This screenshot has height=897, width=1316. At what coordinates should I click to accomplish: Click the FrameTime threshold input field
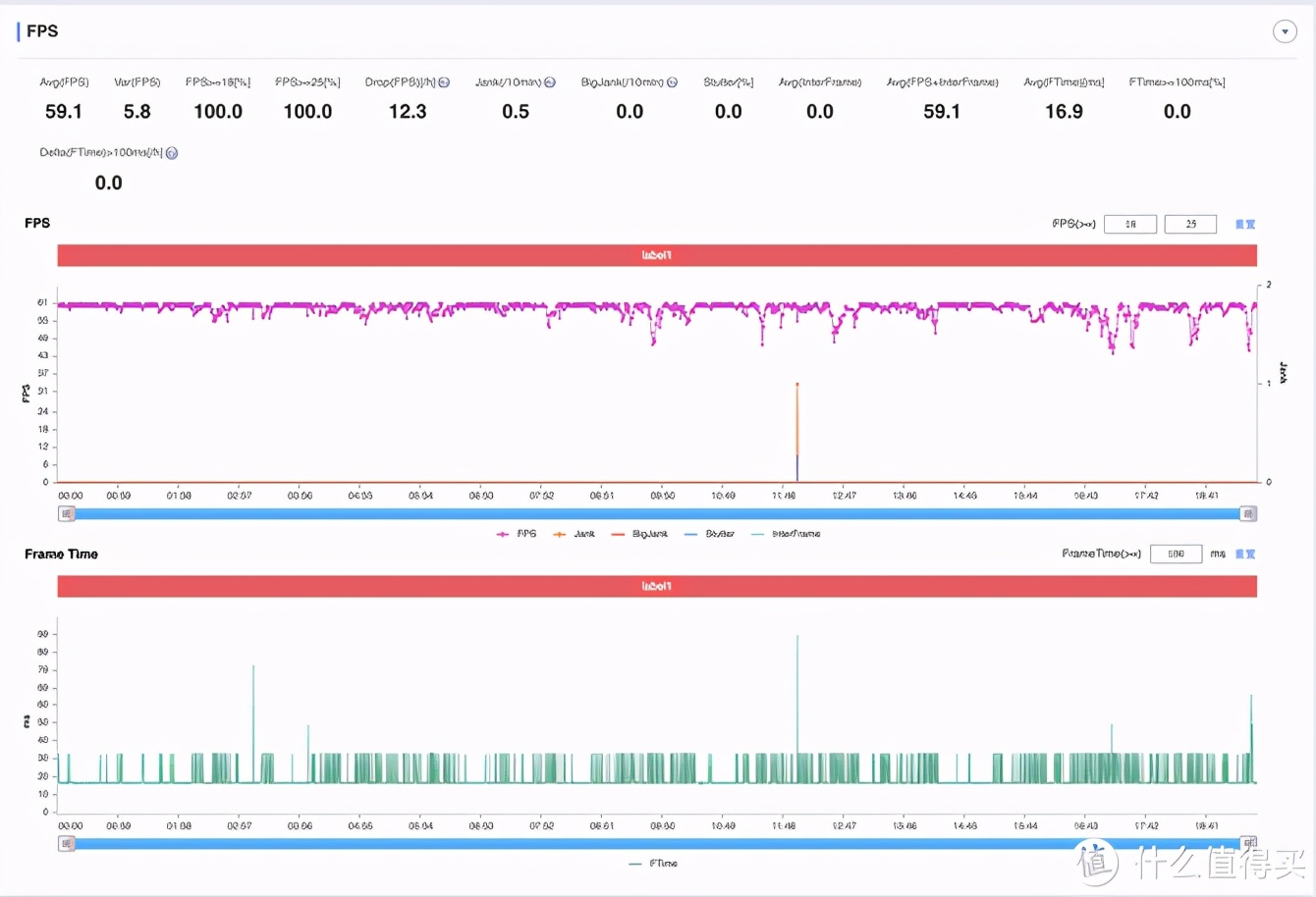click(x=1176, y=554)
